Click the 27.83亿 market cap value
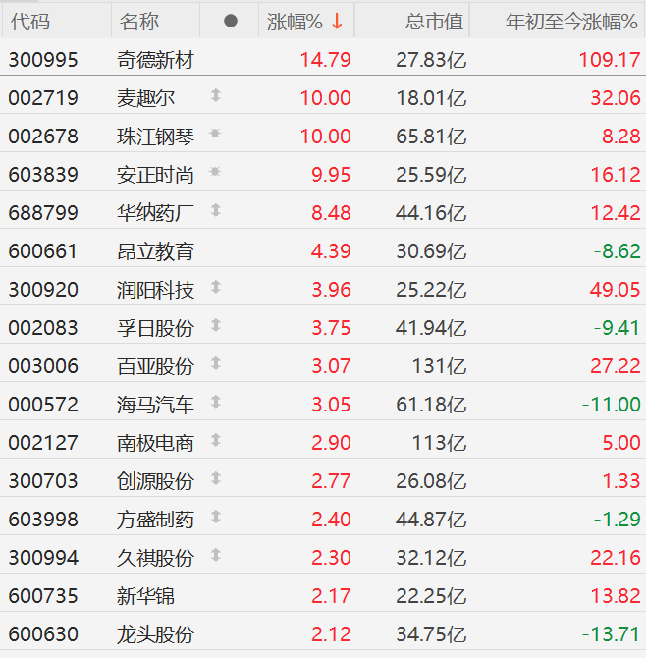Image resolution: width=646 pixels, height=658 pixels. point(431,60)
